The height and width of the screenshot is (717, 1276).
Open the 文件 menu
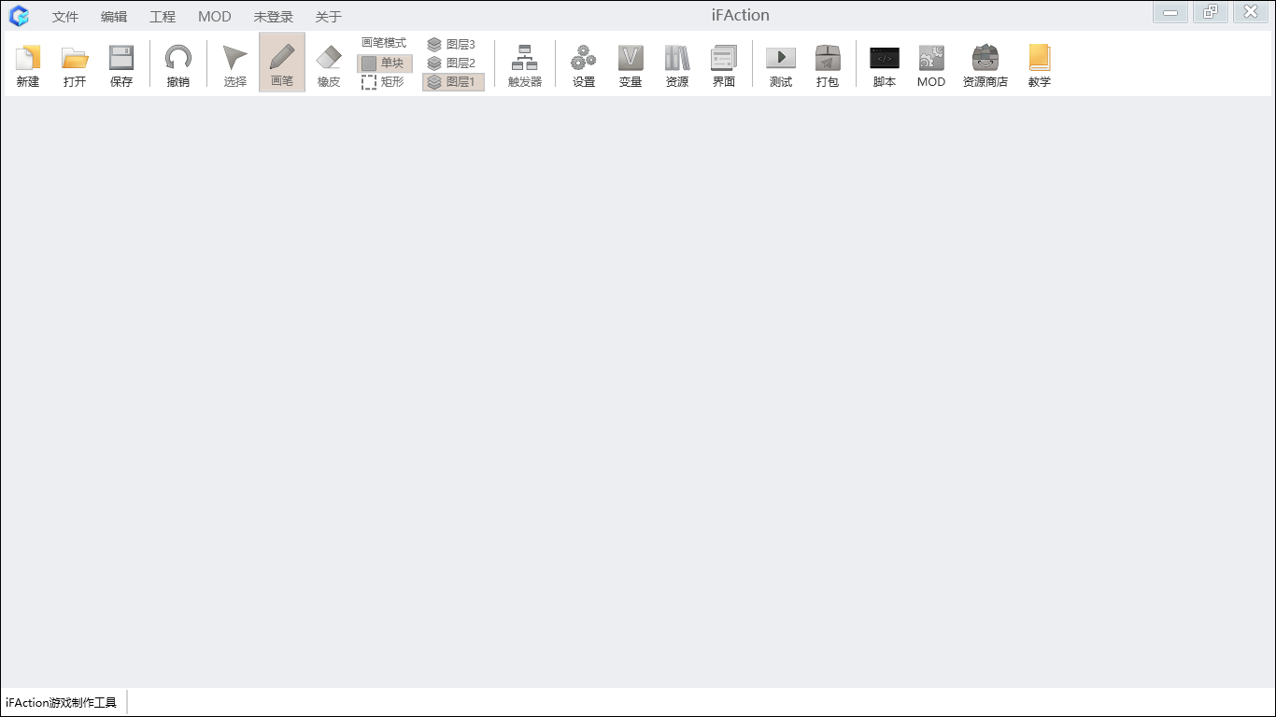[x=65, y=17]
